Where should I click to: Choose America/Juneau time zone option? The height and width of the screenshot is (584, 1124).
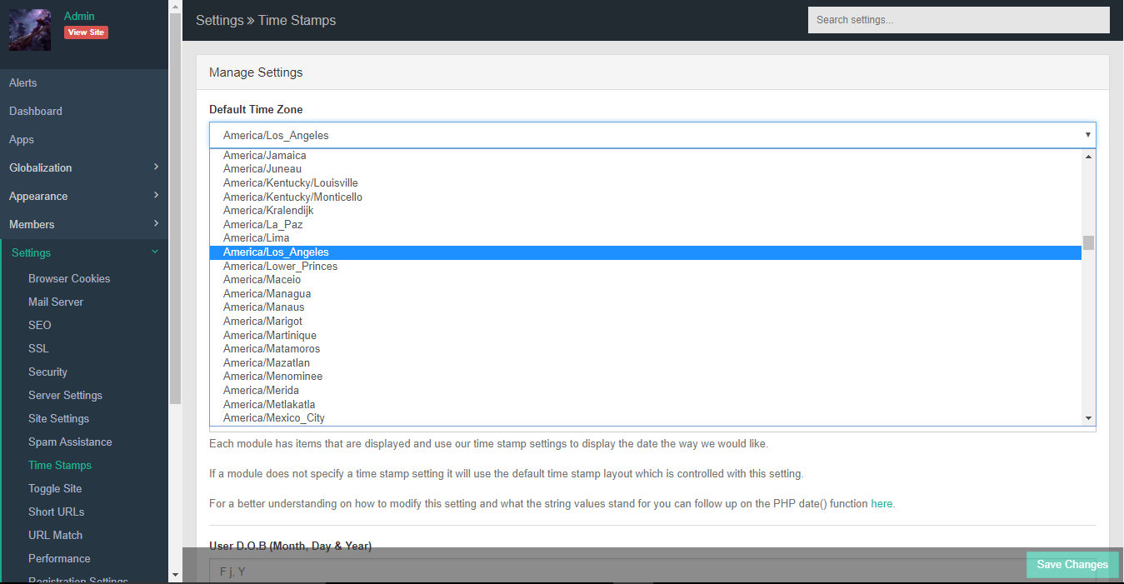pos(262,169)
